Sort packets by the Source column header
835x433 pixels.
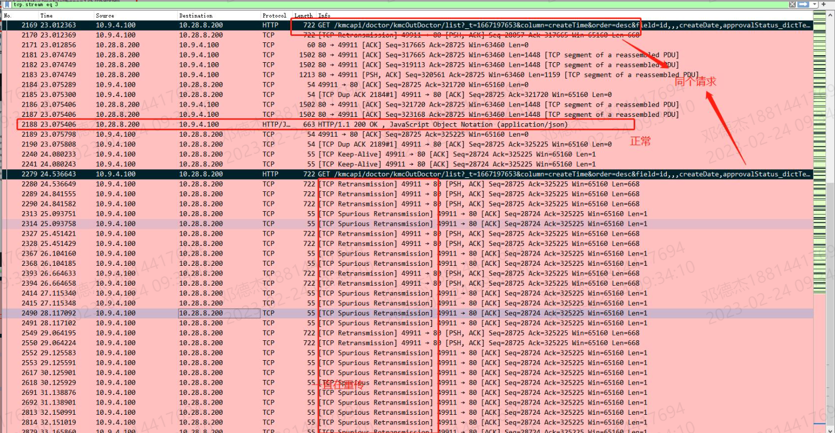tap(136, 16)
